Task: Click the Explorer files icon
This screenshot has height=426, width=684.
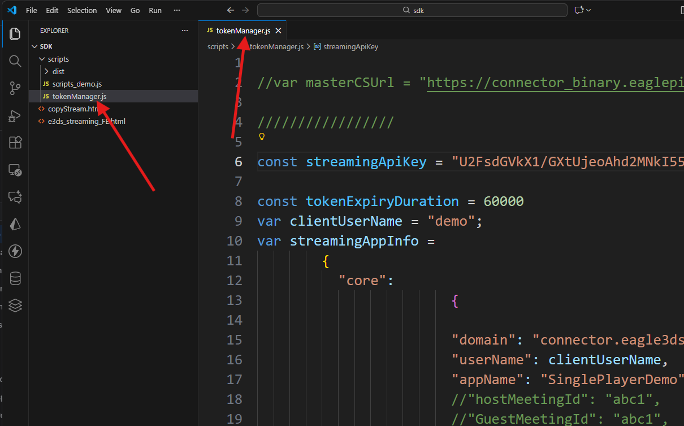Action: 15,34
